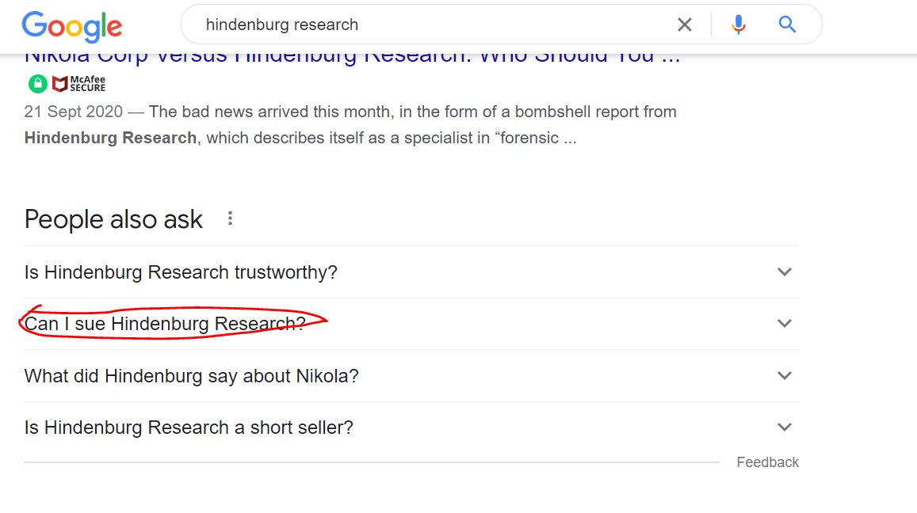
Task: Click the blue magnifier search icon
Action: pos(787,25)
